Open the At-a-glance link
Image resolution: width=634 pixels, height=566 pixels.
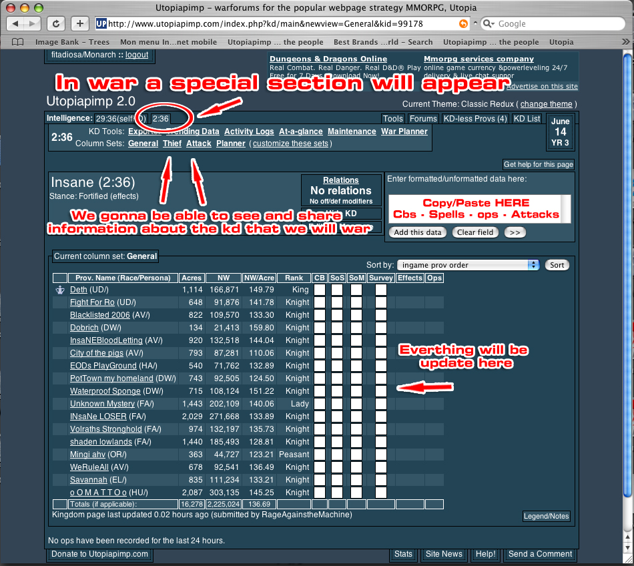click(301, 131)
